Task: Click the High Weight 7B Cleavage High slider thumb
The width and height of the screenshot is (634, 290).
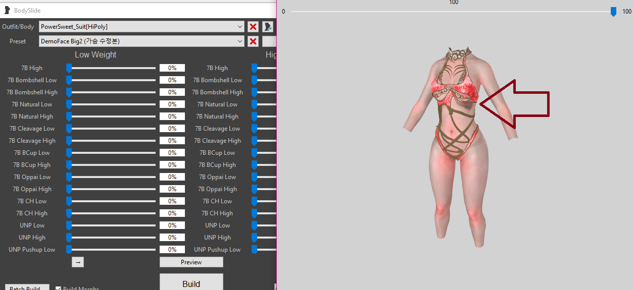Action: 255,141
